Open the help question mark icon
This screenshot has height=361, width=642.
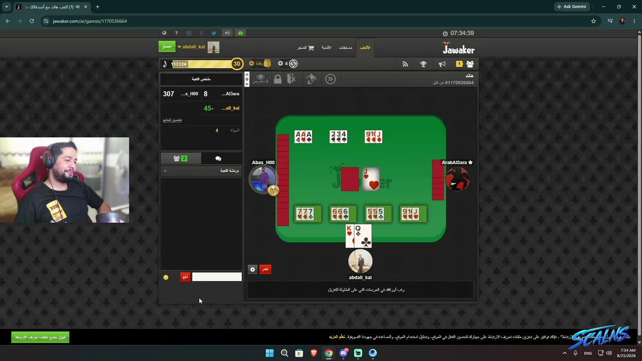[x=177, y=33]
